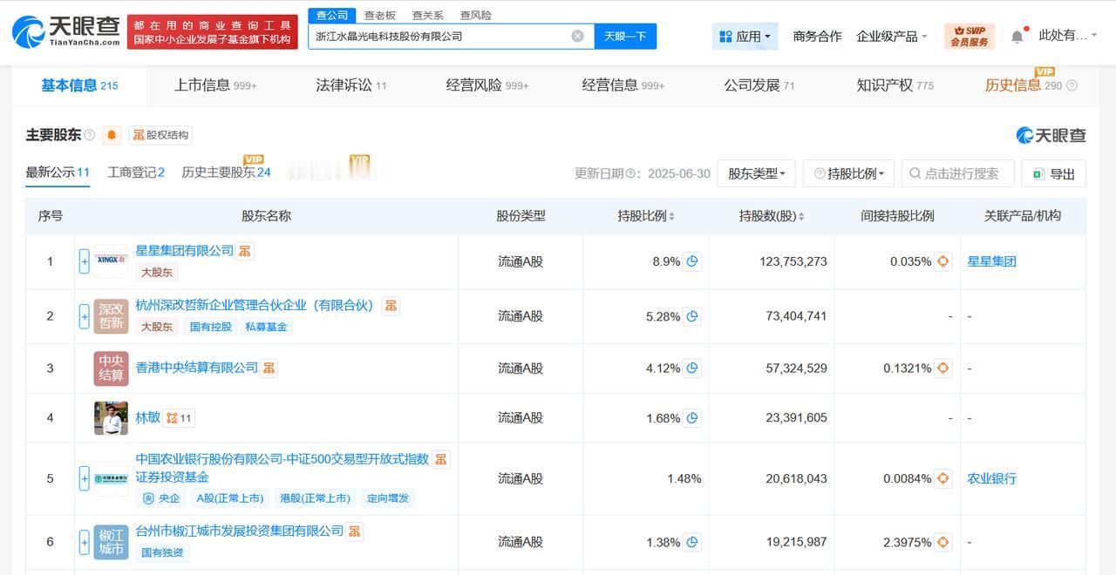Click help icon next to 历史信息 tab
Viewport: 1116px width, 575px height.
pyautogui.click(x=1072, y=85)
